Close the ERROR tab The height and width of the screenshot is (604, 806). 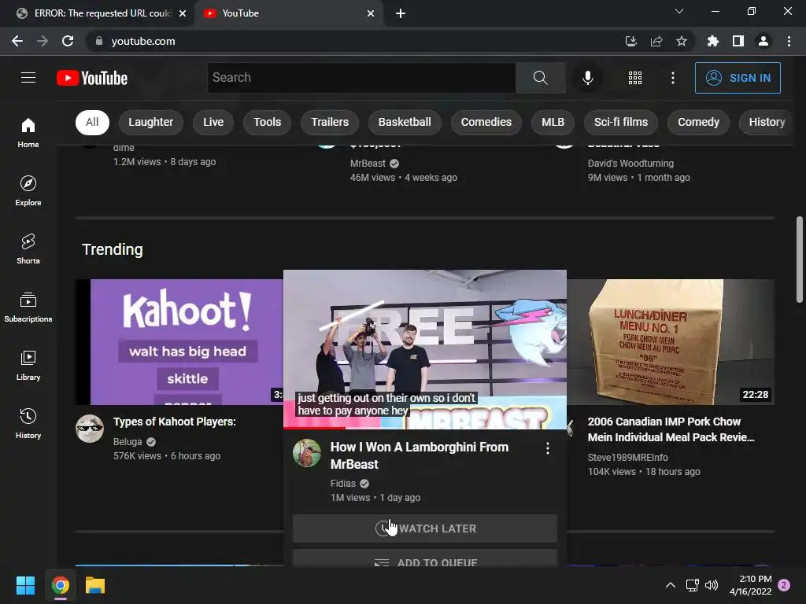tap(183, 13)
